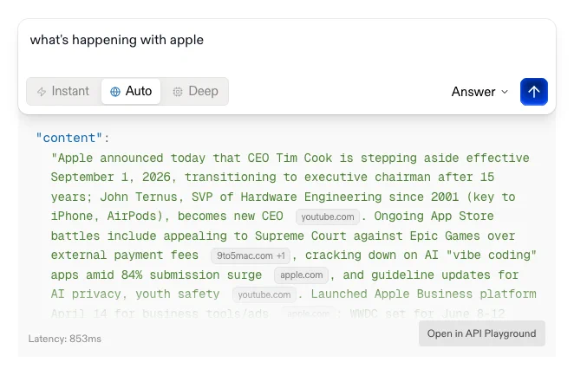This screenshot has height=375, width=574.
Task: Click the globe icon beside Auto
Action: (115, 92)
